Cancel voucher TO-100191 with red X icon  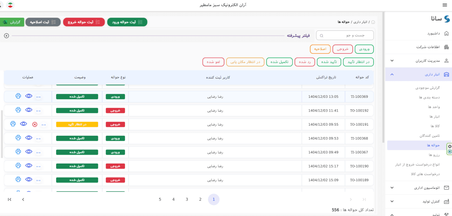click(34, 124)
